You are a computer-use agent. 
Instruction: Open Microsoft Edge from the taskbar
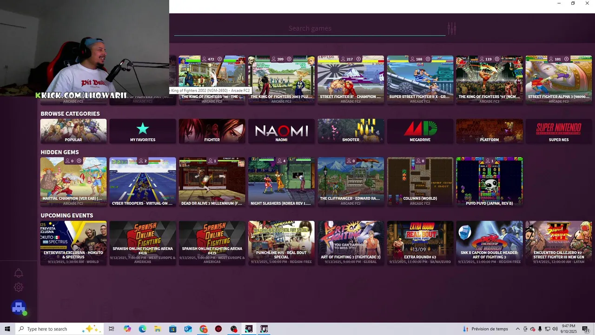click(142, 329)
